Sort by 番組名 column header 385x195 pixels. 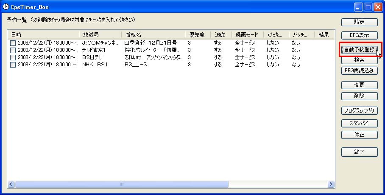(x=153, y=35)
